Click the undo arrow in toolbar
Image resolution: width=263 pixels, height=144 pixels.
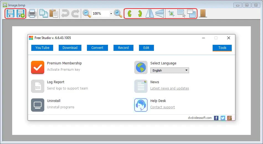tap(65, 13)
